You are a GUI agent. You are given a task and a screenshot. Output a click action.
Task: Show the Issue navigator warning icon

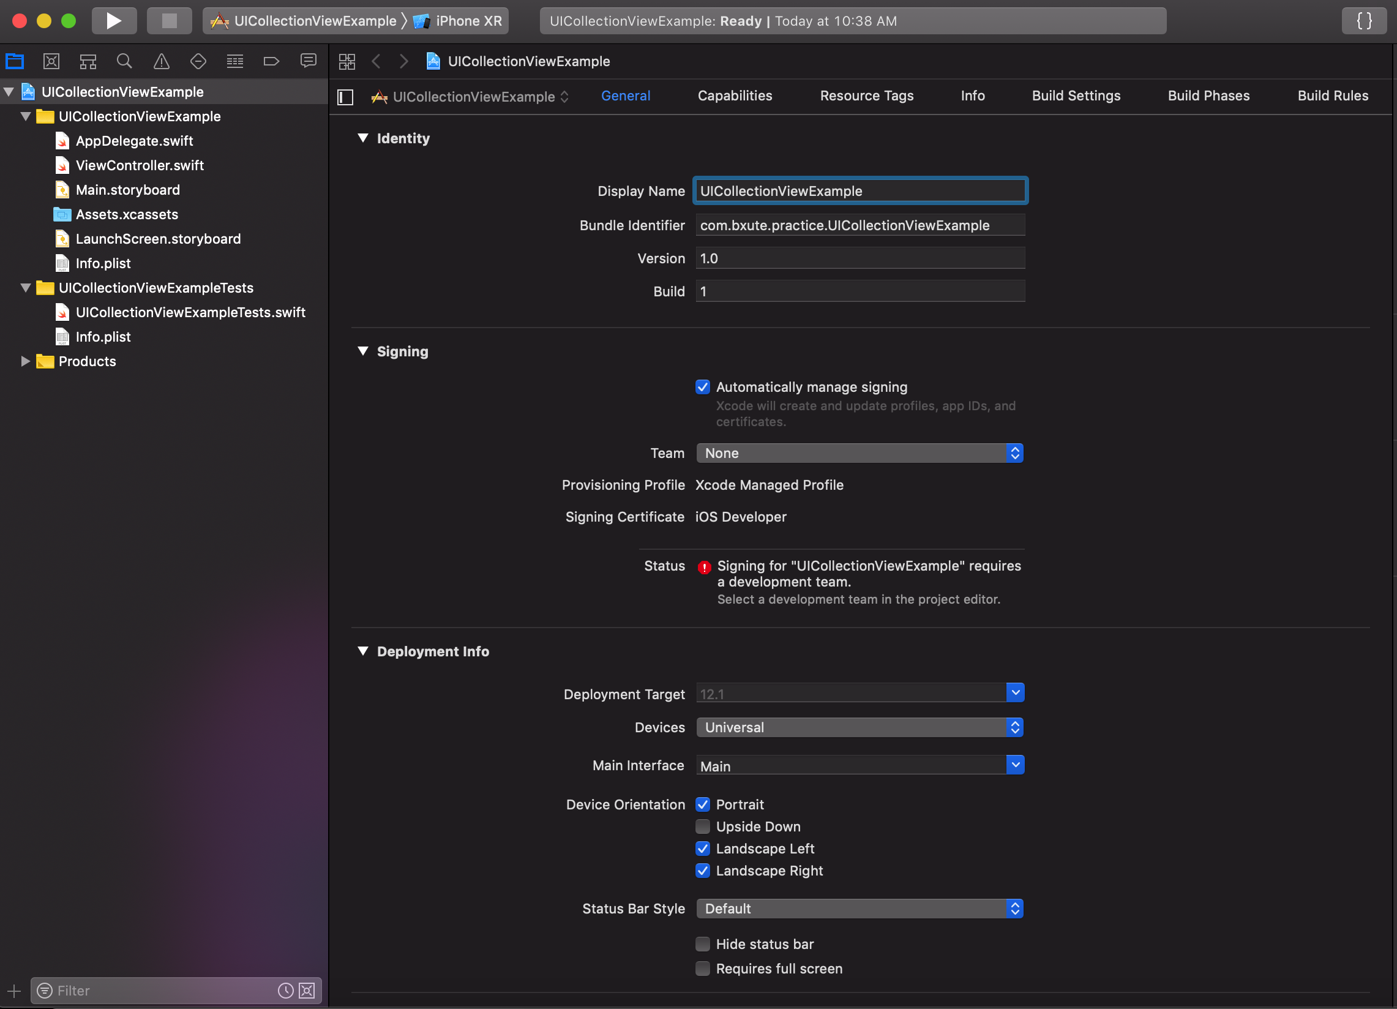pyautogui.click(x=162, y=61)
